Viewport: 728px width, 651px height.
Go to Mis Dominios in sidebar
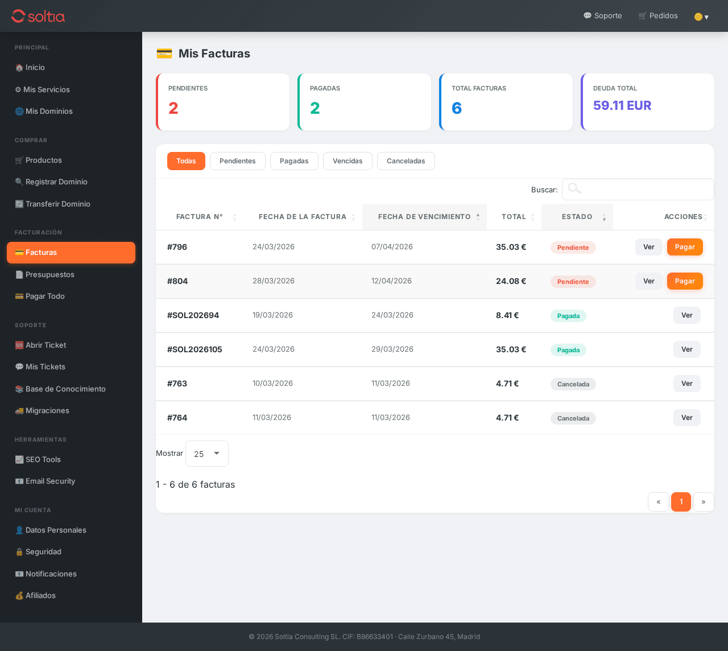point(49,111)
